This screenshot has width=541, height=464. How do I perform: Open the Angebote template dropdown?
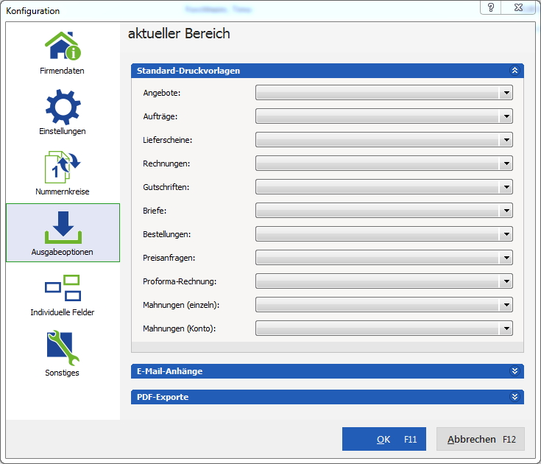pos(384,93)
